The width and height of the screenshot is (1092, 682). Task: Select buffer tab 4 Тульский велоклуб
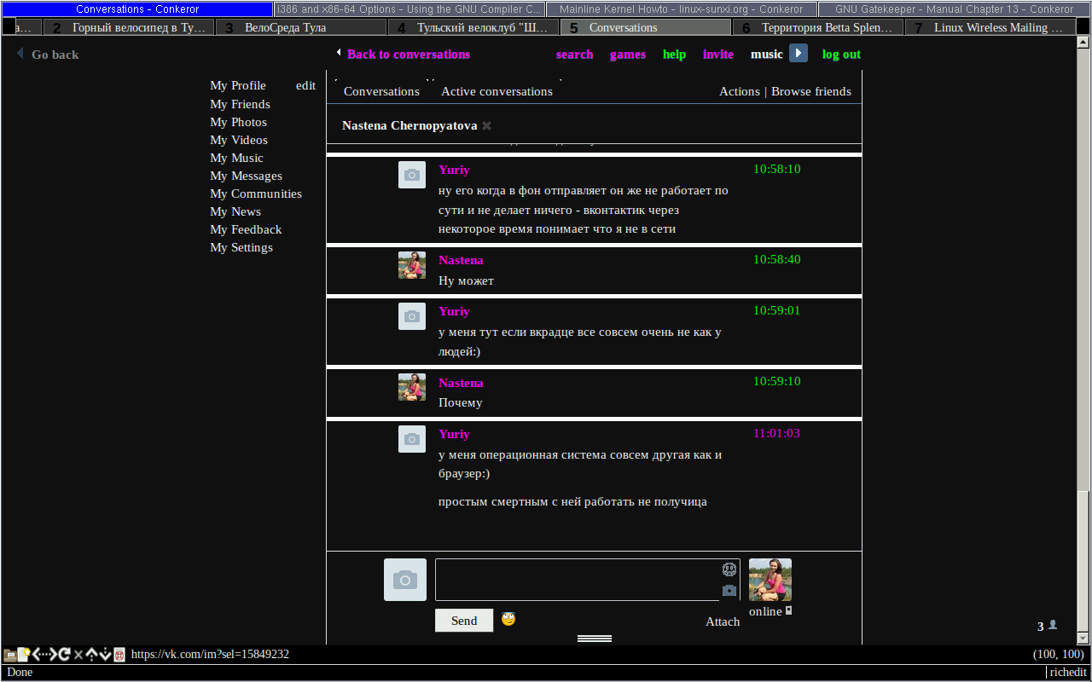(473, 27)
